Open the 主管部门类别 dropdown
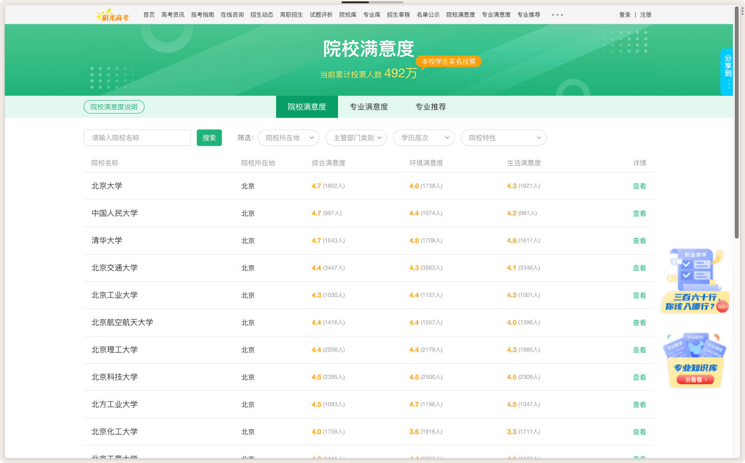 356,138
